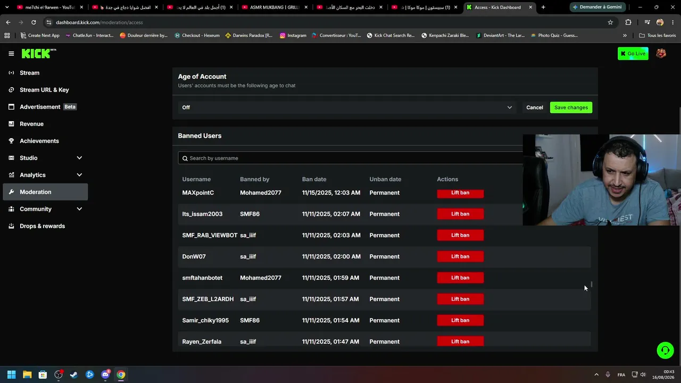Screen dimensions: 681x383
Task: Open the Windows Start menu
Action: [11, 374]
